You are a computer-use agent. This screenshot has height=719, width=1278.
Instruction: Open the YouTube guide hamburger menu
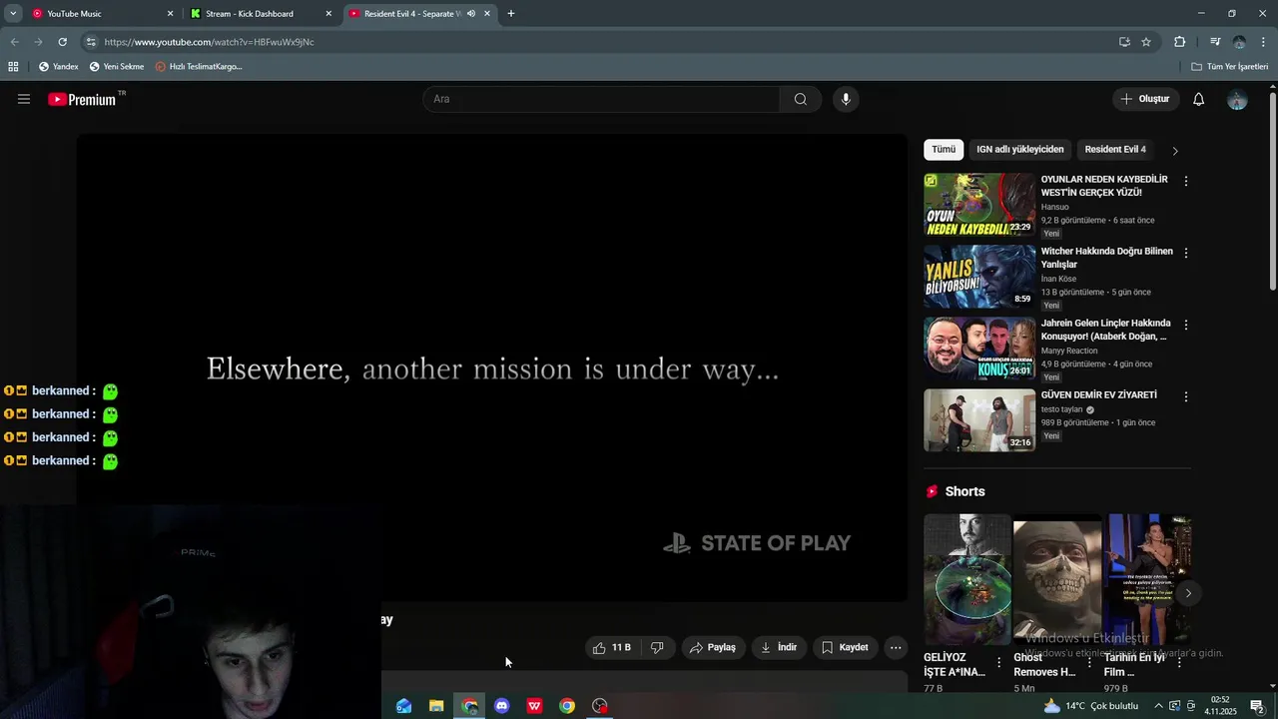pos(24,99)
